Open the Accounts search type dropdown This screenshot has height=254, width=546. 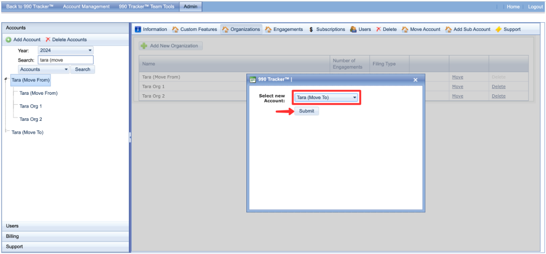pyautogui.click(x=44, y=69)
